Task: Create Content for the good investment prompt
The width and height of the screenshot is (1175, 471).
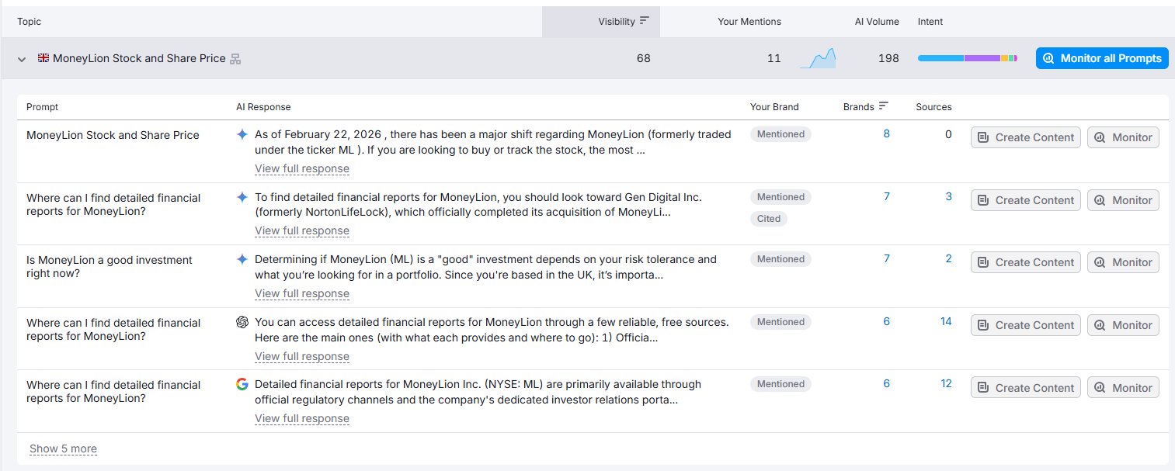Action: 1026,262
